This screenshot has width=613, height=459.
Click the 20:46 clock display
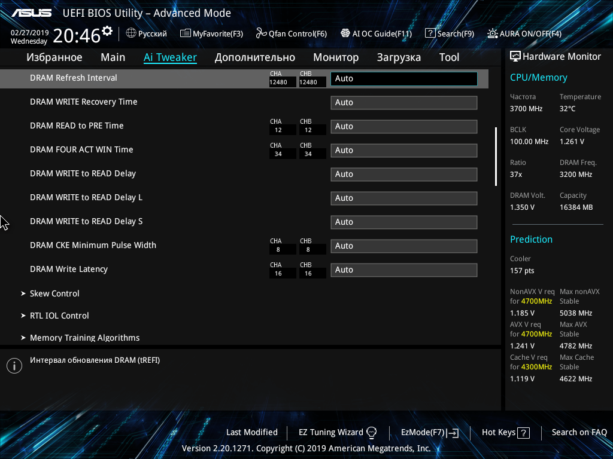[77, 36]
